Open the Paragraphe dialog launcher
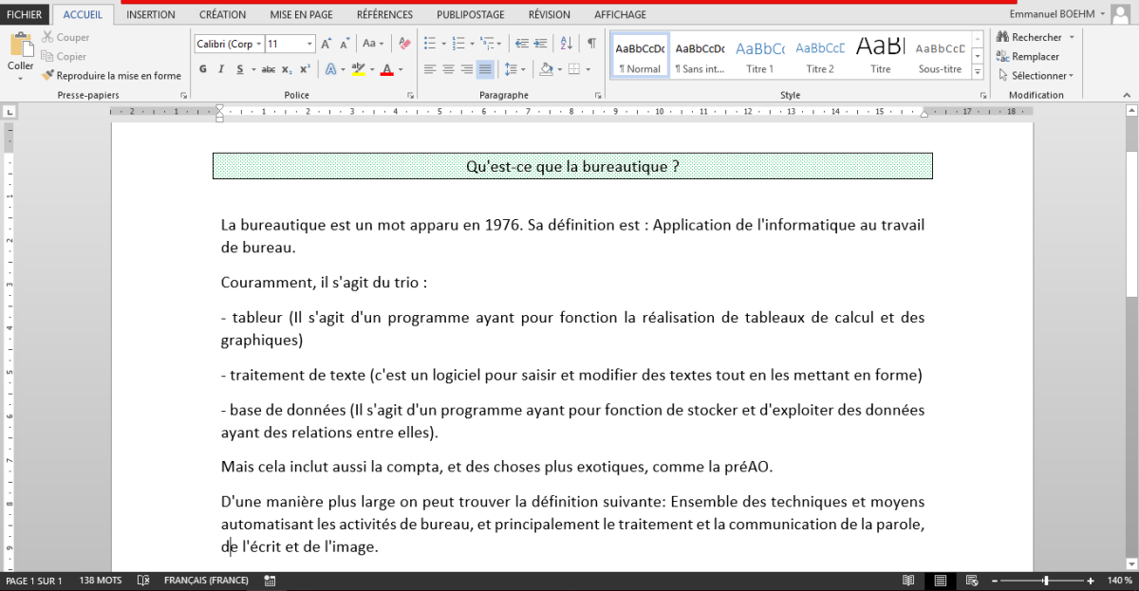 tap(598, 96)
